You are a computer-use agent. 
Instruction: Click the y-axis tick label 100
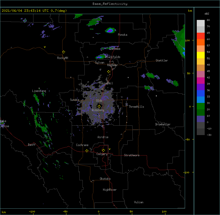187,40
